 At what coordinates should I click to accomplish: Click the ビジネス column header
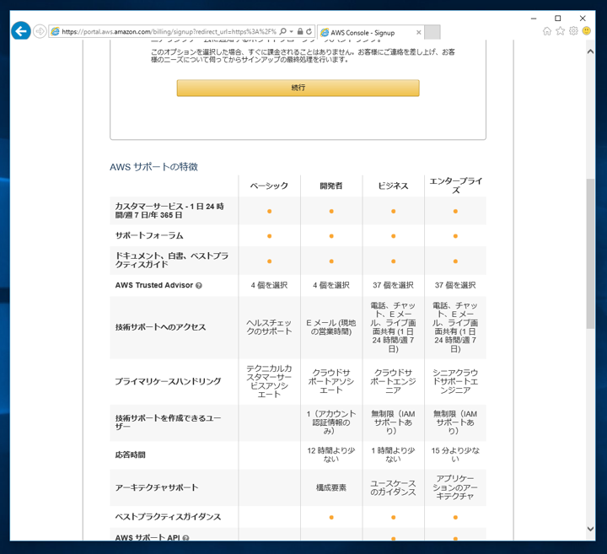(394, 186)
